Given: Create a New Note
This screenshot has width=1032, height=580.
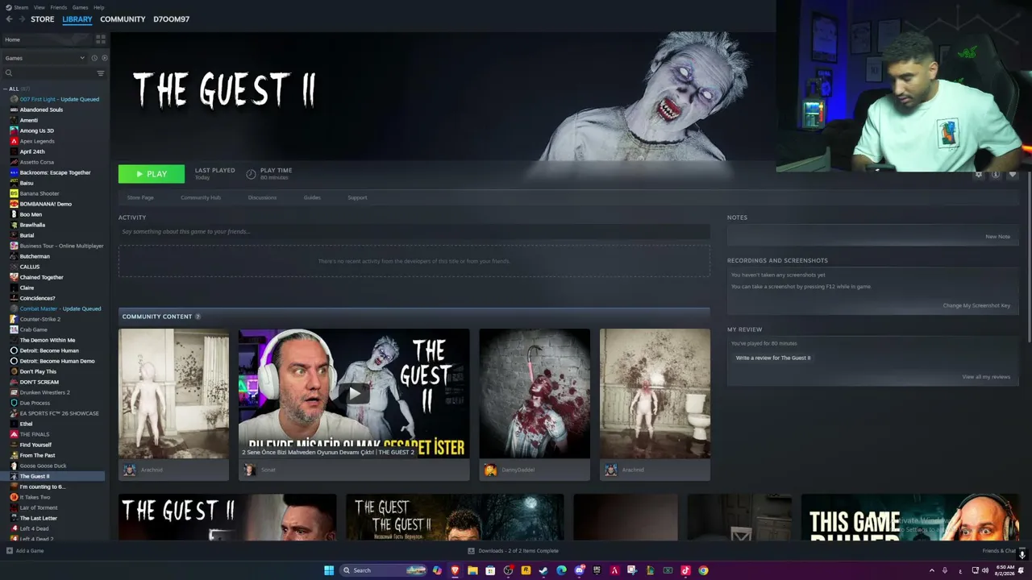Looking at the screenshot, I should 997,237.
